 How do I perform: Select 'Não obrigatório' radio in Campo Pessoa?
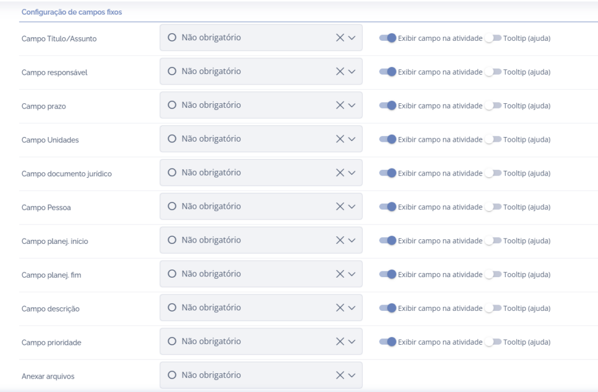pyautogui.click(x=172, y=206)
